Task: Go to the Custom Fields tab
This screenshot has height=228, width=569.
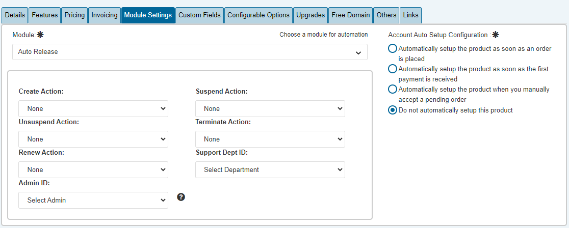Action: 199,15
